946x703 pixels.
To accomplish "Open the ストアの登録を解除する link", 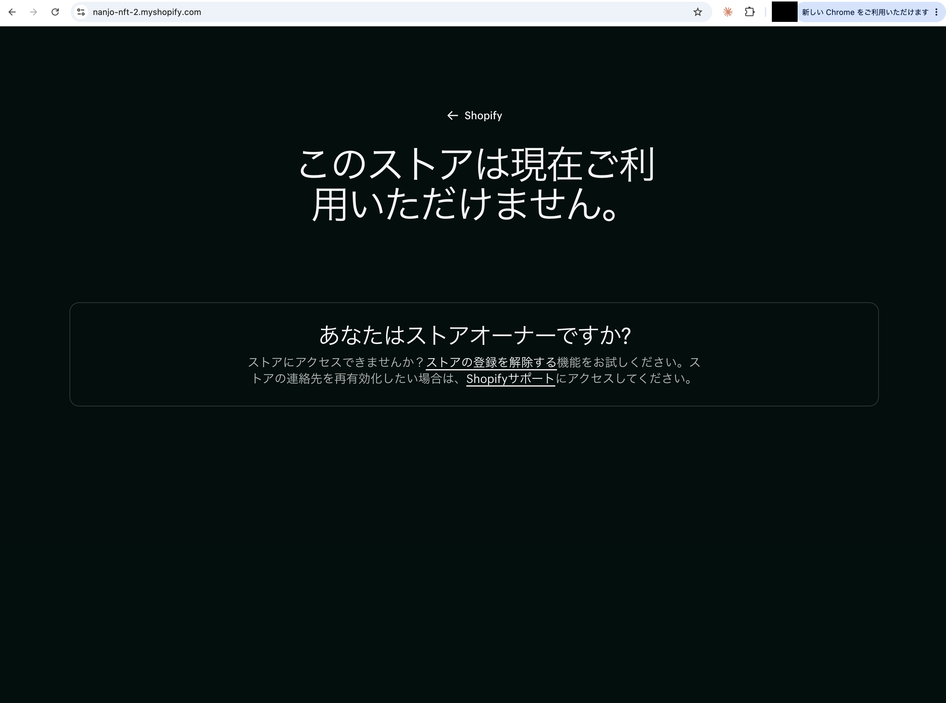I will (x=491, y=362).
